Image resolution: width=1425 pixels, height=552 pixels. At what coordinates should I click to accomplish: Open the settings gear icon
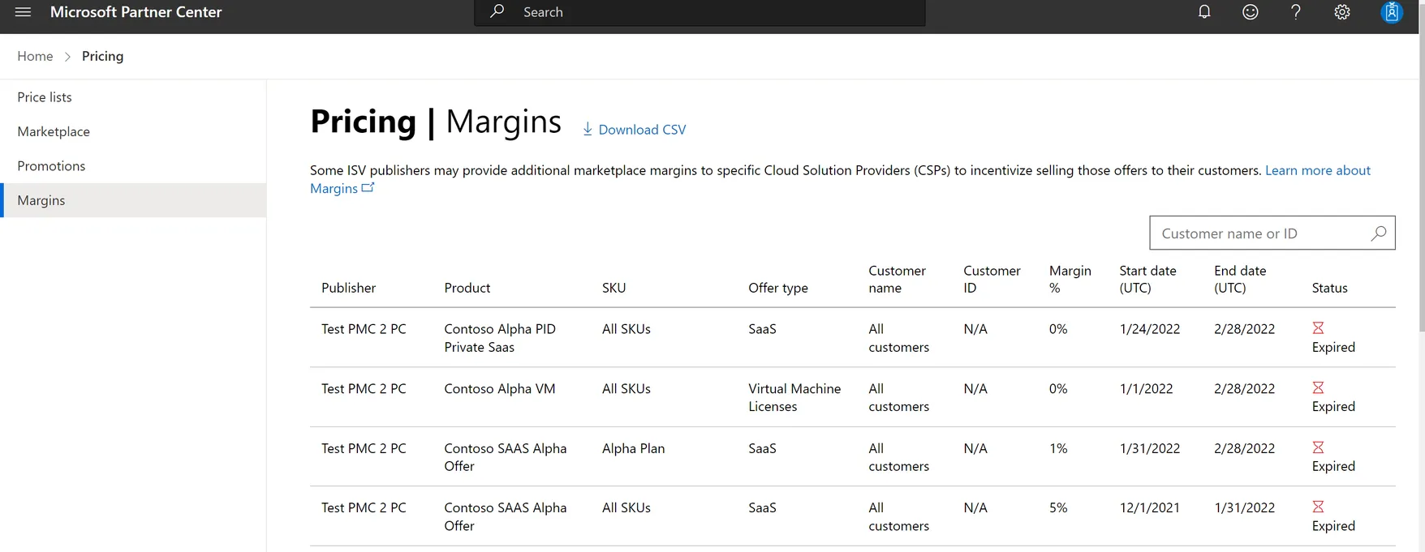[1342, 12]
